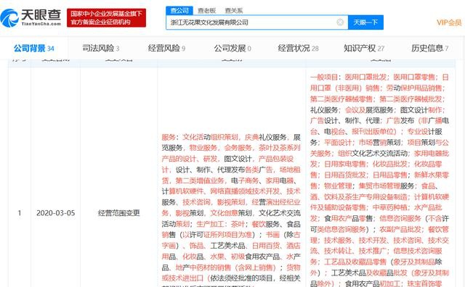The image size is (465, 287).
Task: Open the 经营风险 section tab
Action: 166,49
